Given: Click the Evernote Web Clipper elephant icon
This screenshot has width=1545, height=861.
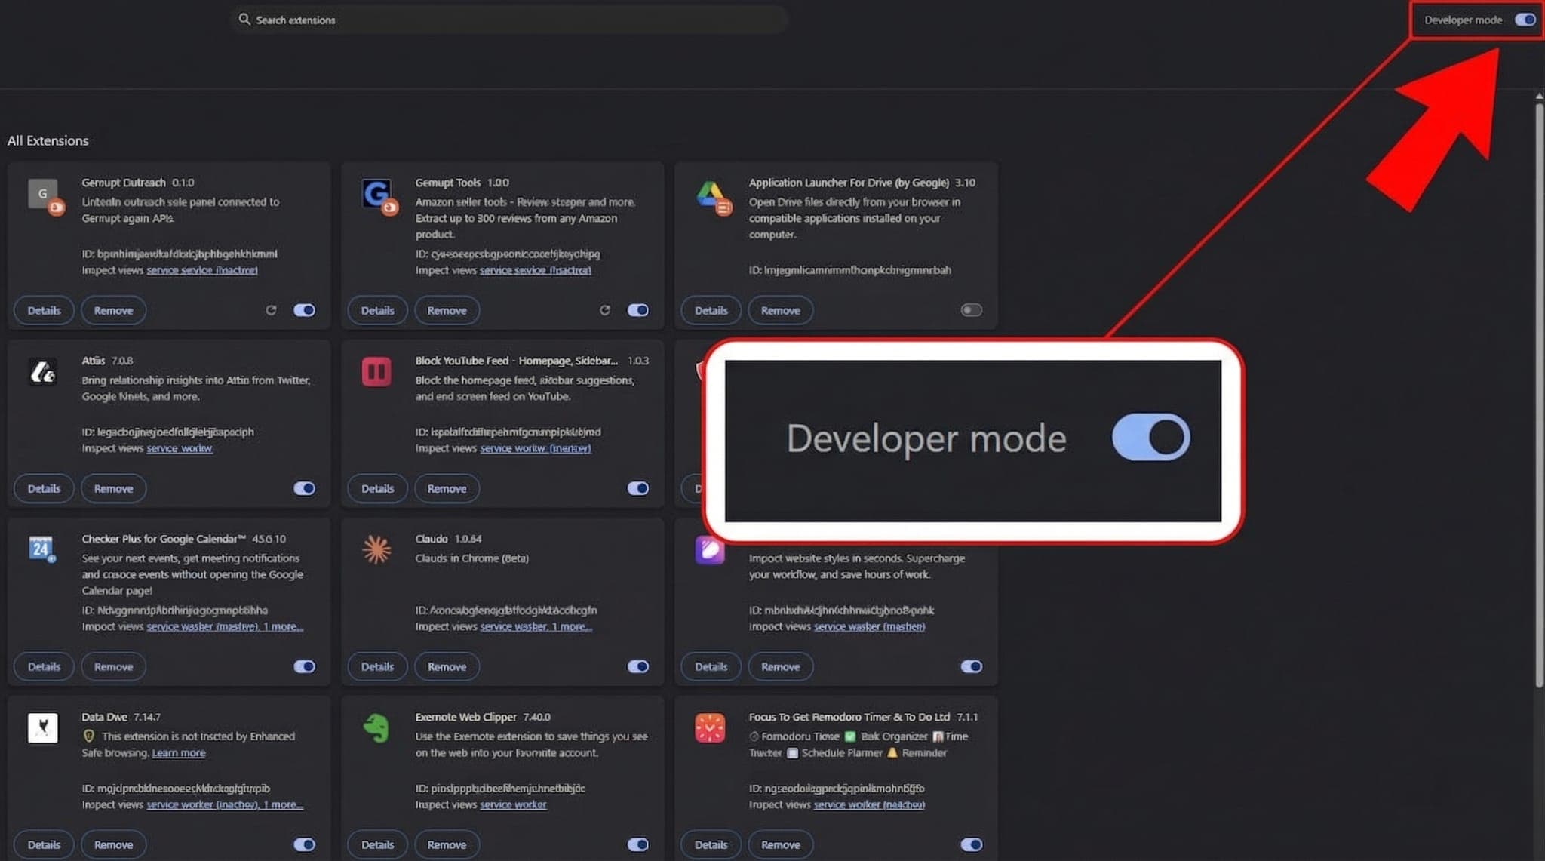Looking at the screenshot, I should point(376,728).
